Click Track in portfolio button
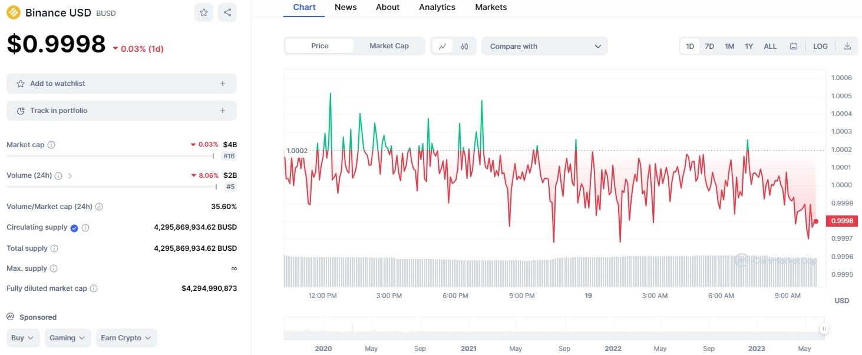This screenshot has width=862, height=355. pyautogui.click(x=121, y=111)
